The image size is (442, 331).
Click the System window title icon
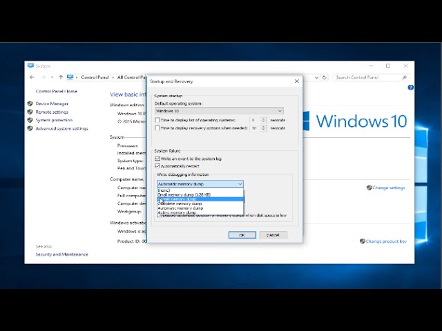pos(30,66)
